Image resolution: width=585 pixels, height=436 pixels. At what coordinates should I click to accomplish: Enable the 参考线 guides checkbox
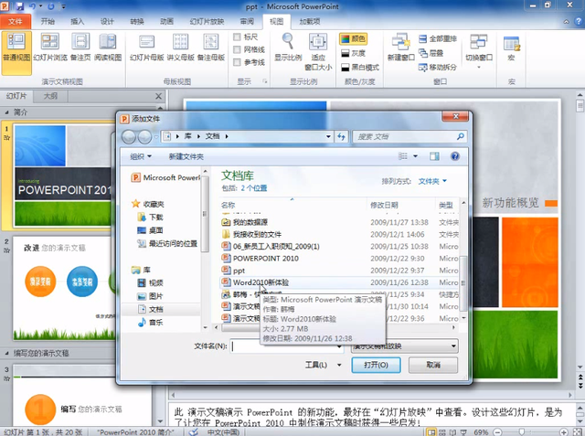[x=239, y=62]
